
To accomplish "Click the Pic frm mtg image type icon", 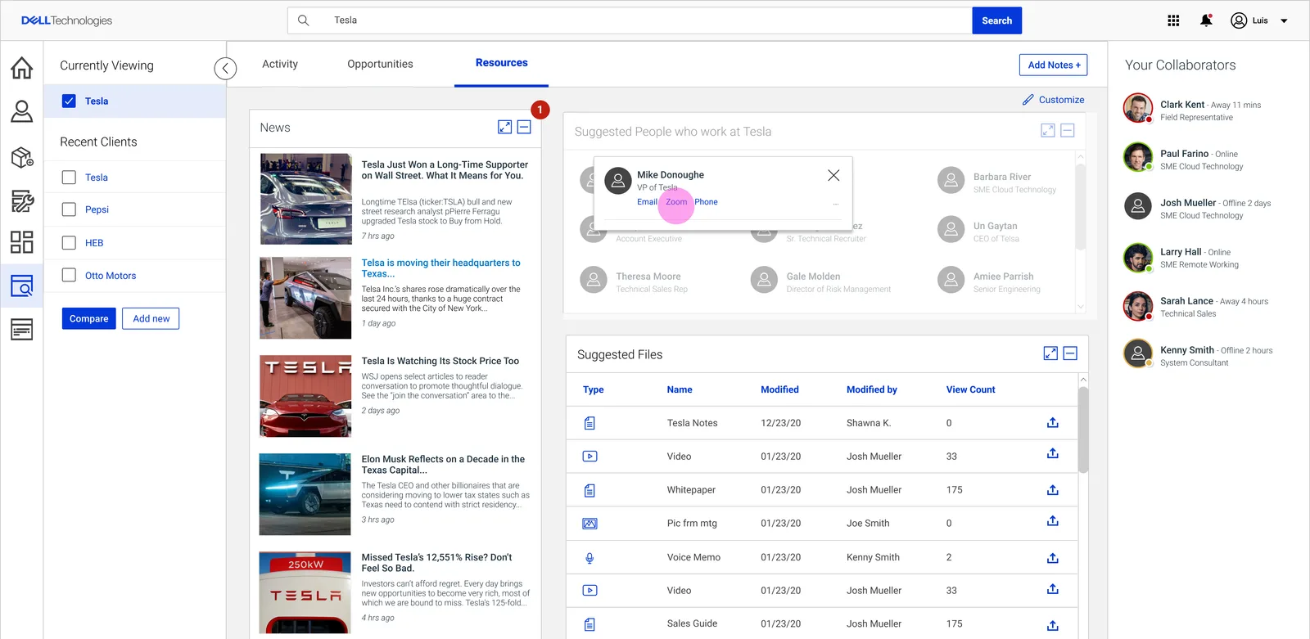I will 589,524.
